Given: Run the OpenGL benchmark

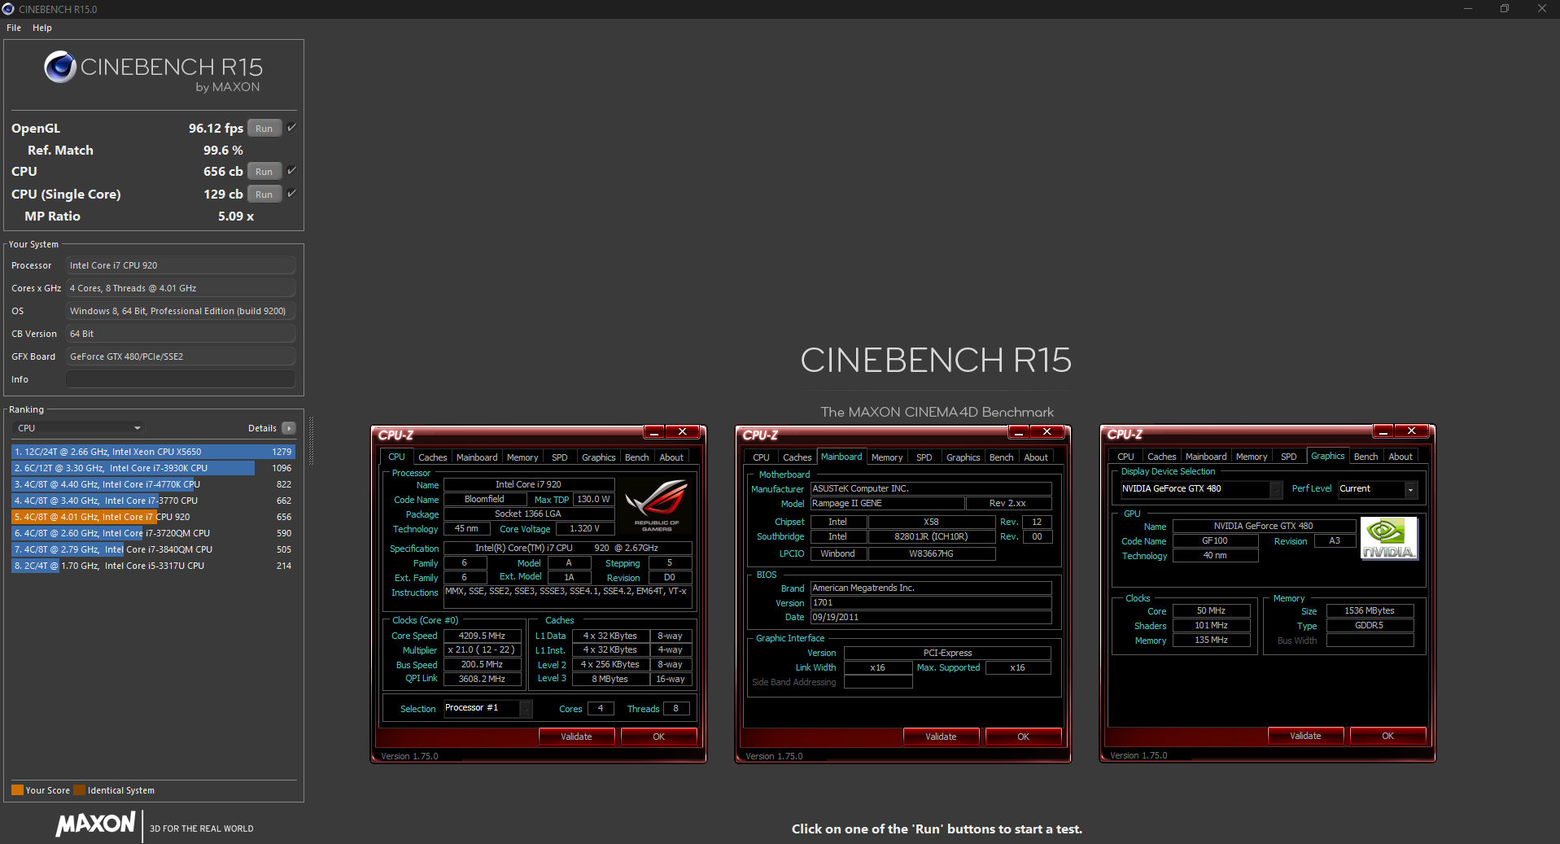Looking at the screenshot, I should tap(264, 129).
